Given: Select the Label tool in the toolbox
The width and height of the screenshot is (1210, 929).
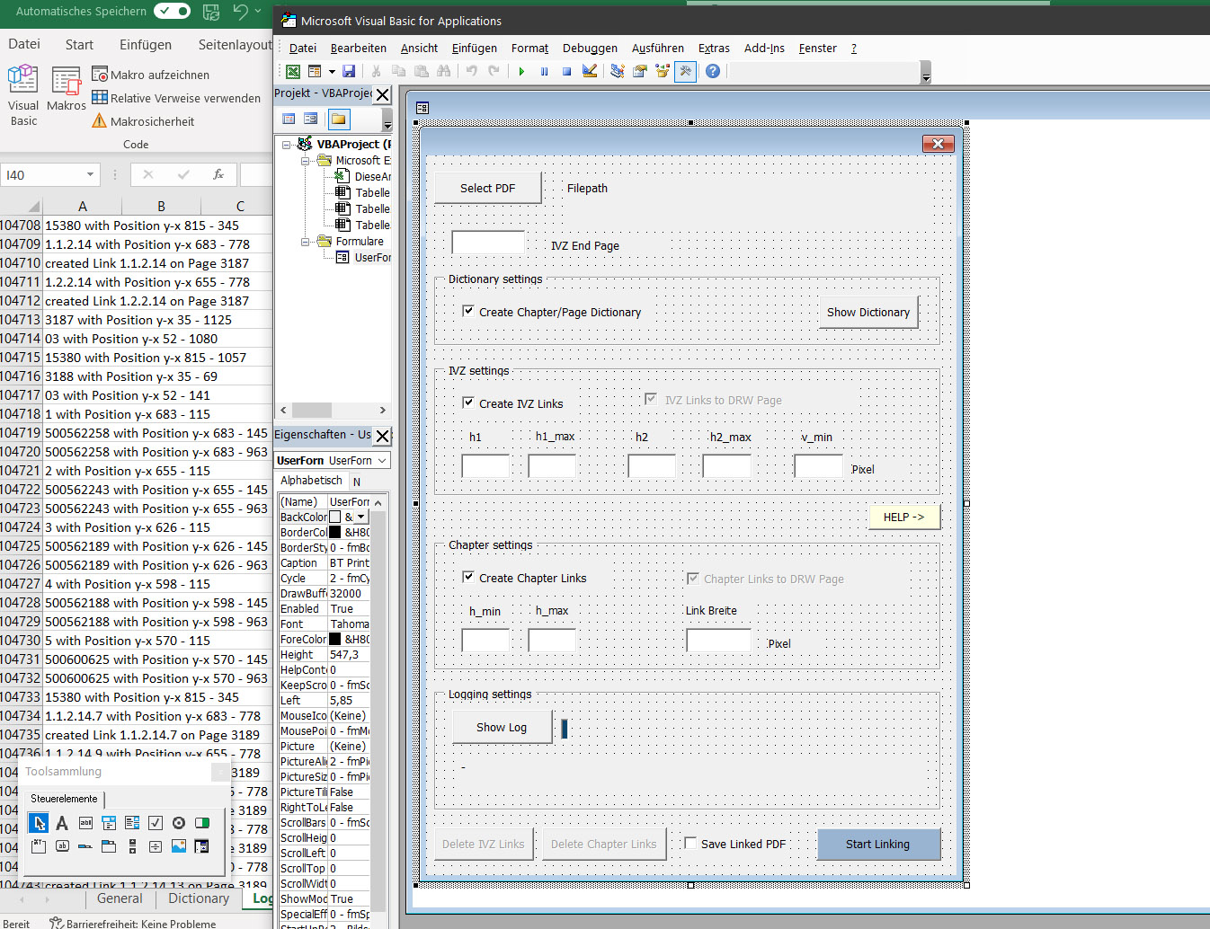Looking at the screenshot, I should (62, 823).
